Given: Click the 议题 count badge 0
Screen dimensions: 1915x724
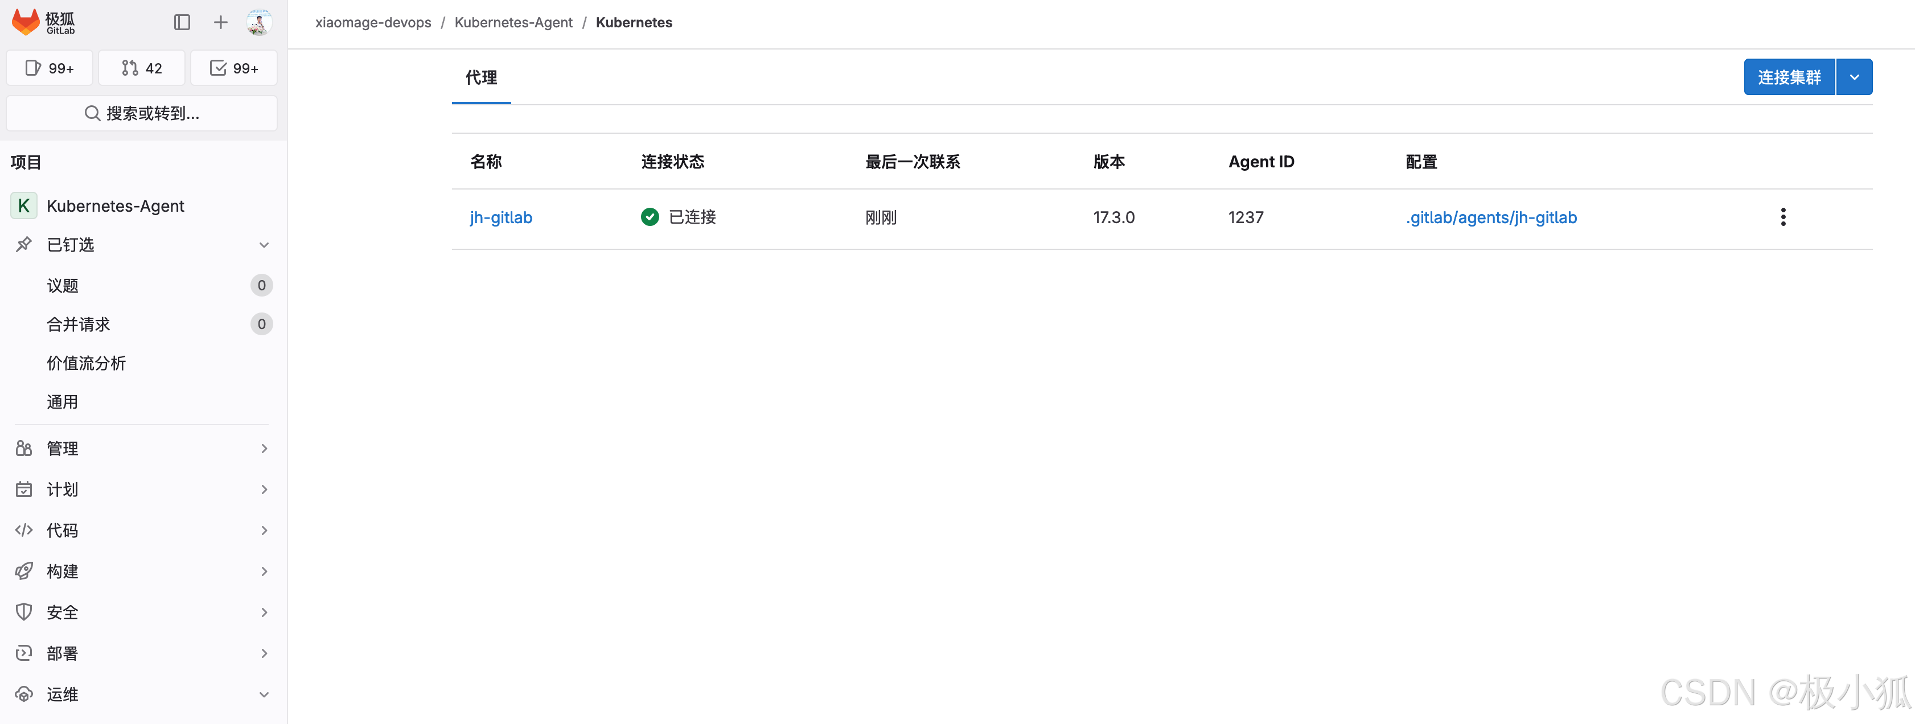Looking at the screenshot, I should [x=262, y=285].
